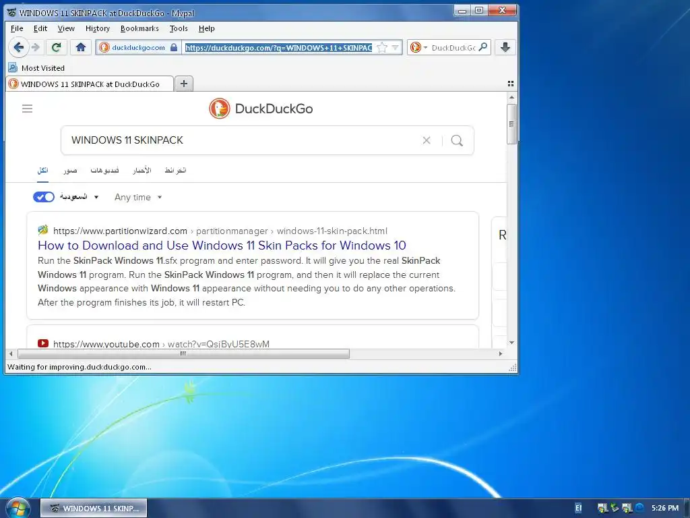Open the File menu
The image size is (690, 518).
tap(17, 28)
